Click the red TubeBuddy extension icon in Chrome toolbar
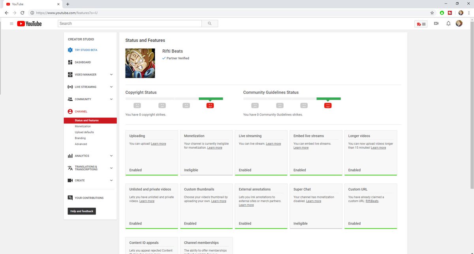474x254 pixels. (x=450, y=13)
